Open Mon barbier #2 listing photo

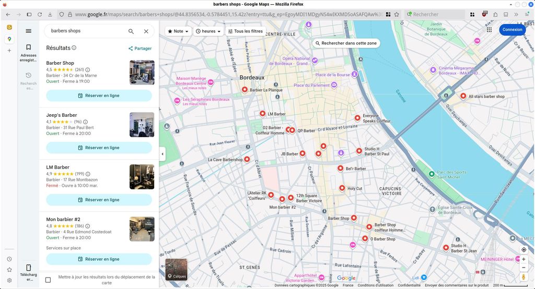click(142, 229)
